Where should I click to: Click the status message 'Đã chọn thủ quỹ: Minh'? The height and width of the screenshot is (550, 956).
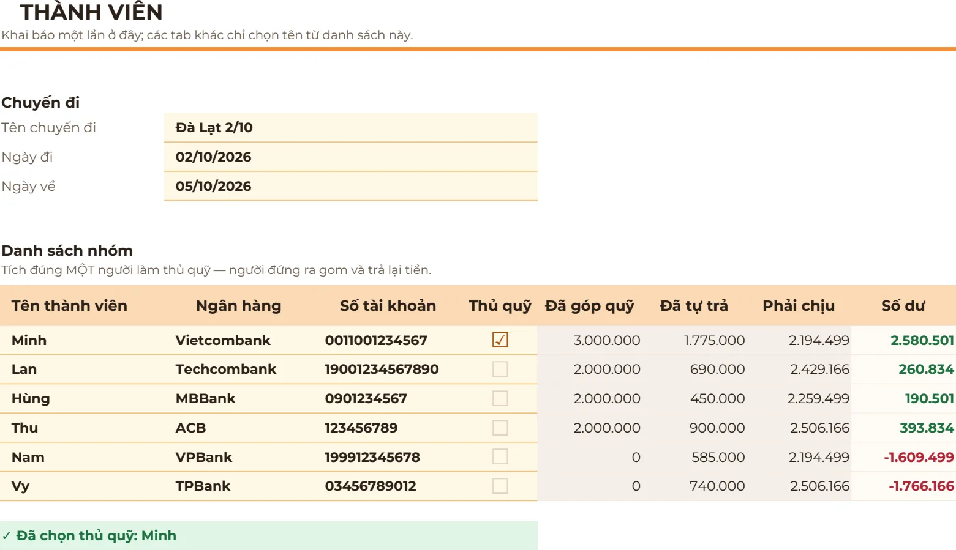pos(269,535)
